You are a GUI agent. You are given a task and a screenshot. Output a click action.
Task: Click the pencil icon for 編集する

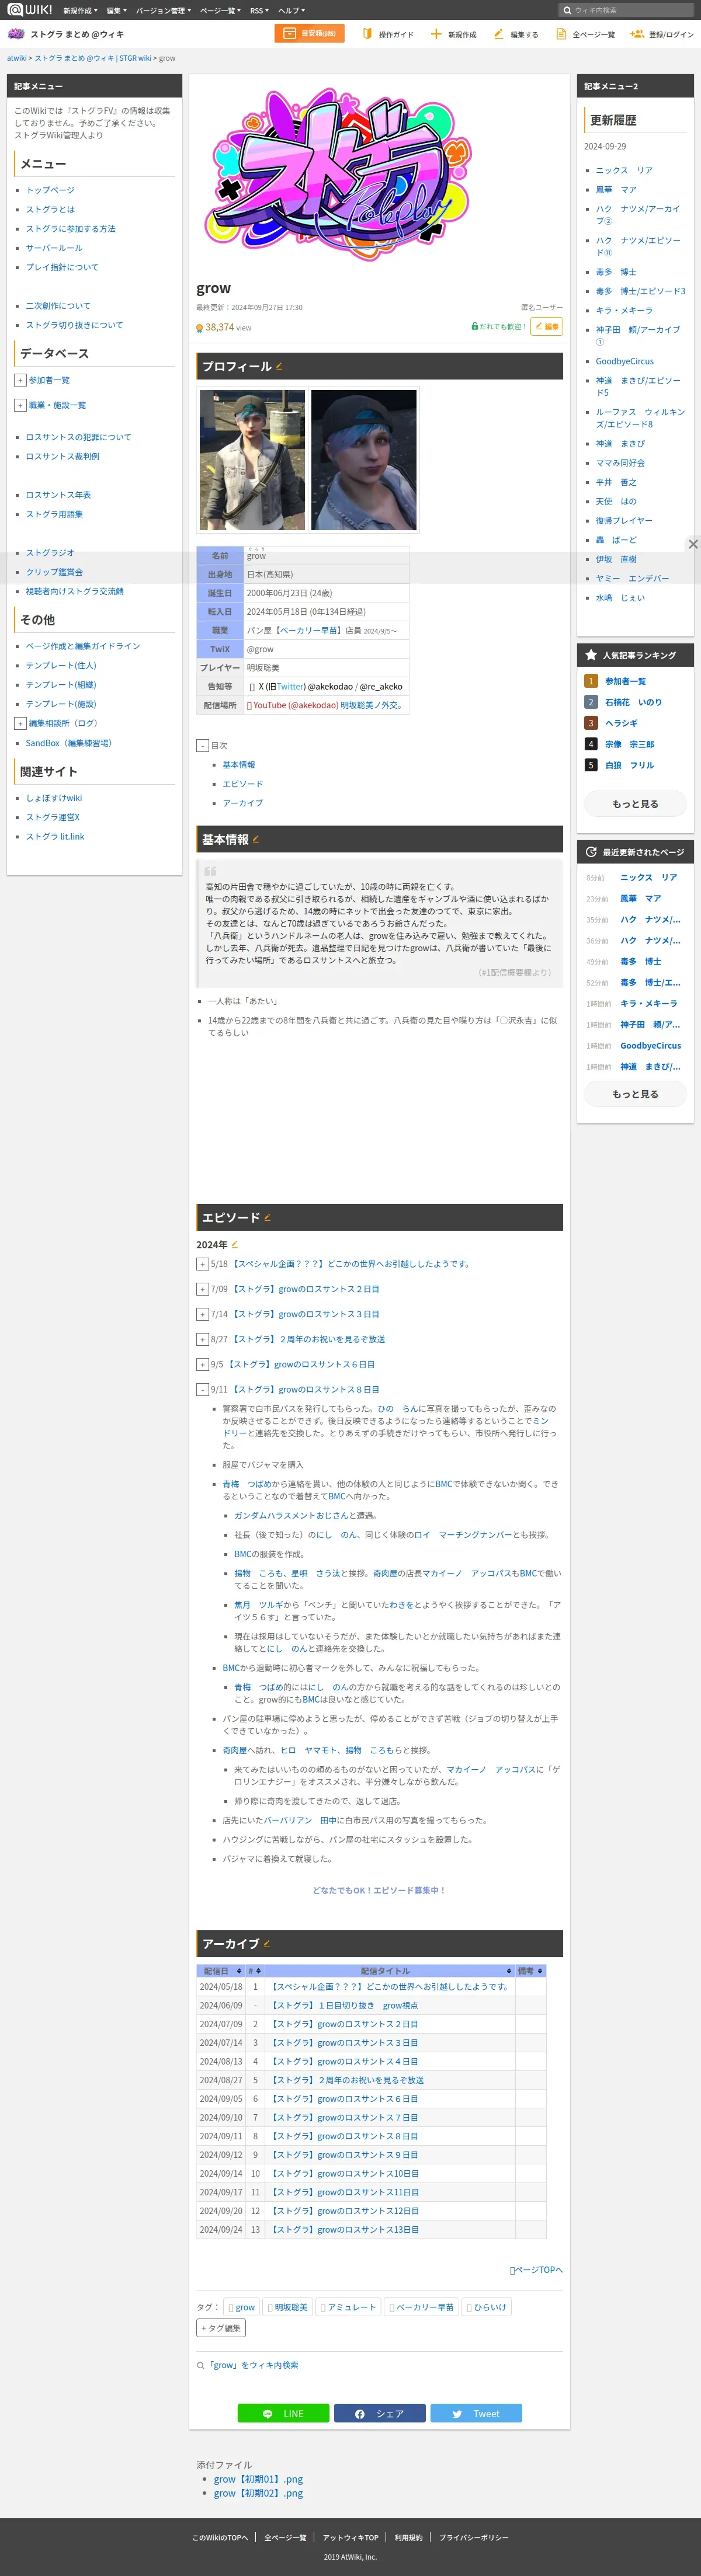coord(498,34)
